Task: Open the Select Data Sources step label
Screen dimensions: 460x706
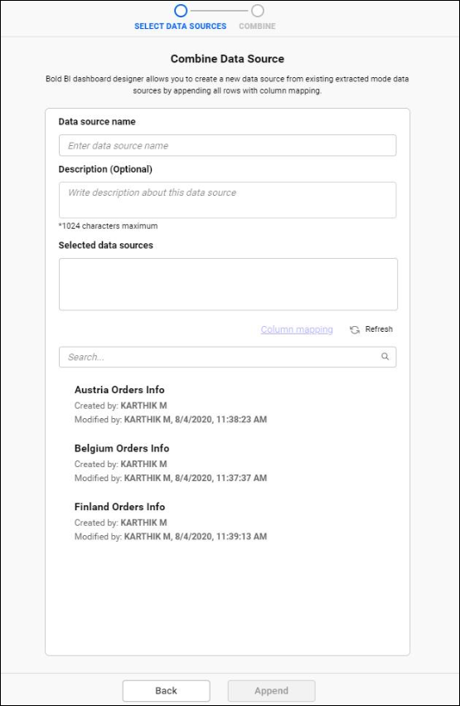Action: (x=181, y=26)
